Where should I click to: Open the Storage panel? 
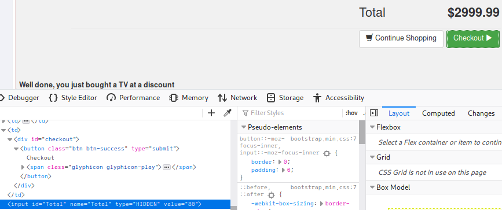(285, 98)
